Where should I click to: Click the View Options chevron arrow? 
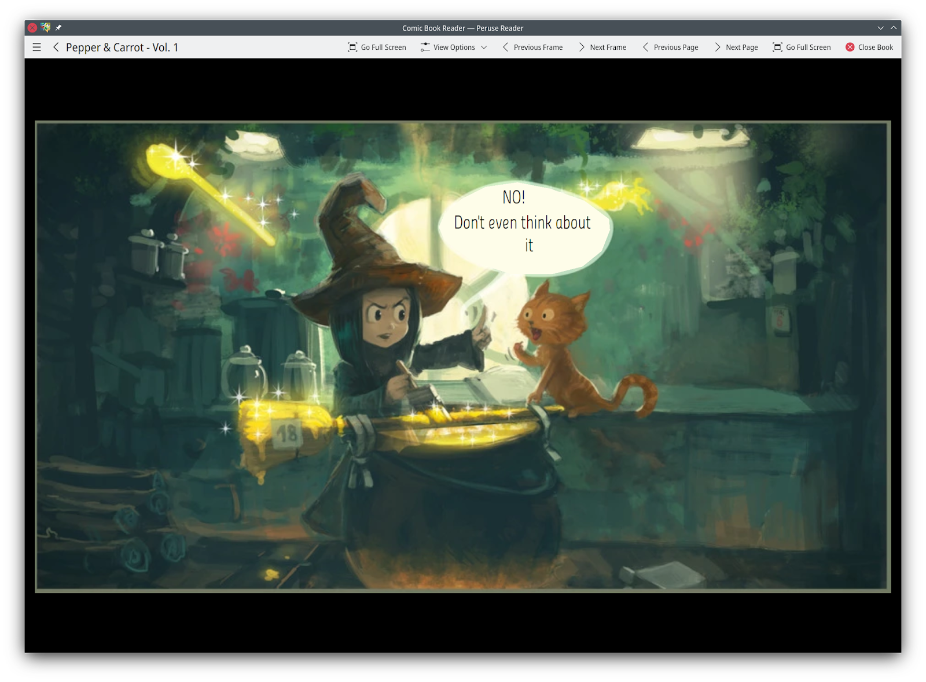pos(484,47)
